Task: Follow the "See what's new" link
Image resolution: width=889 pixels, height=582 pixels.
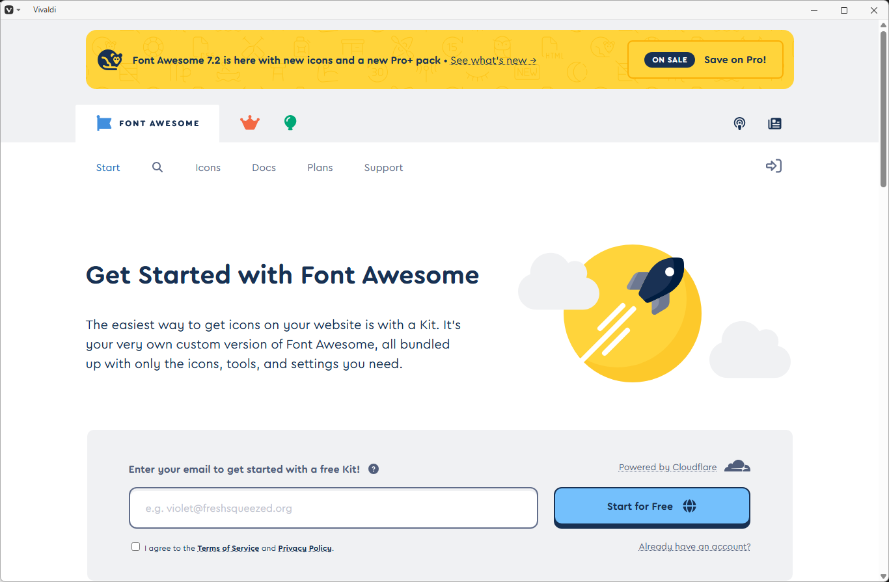Action: point(493,60)
